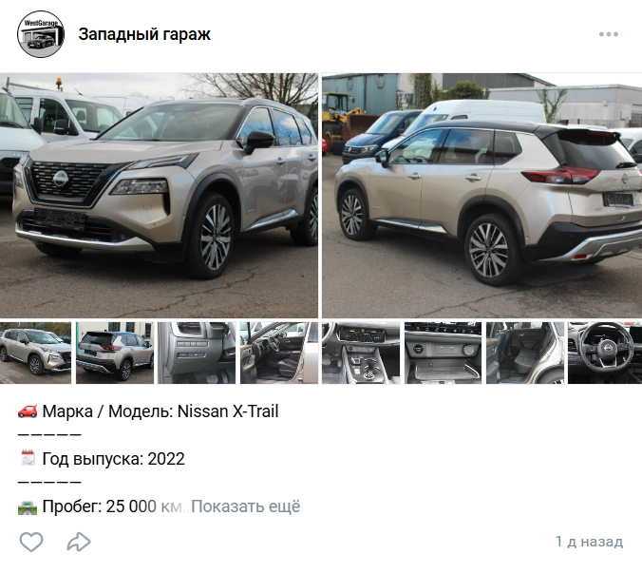Image resolution: width=642 pixels, height=573 pixels.
Task: Expand post text with Показать ещё
Action: pyautogui.click(x=245, y=506)
